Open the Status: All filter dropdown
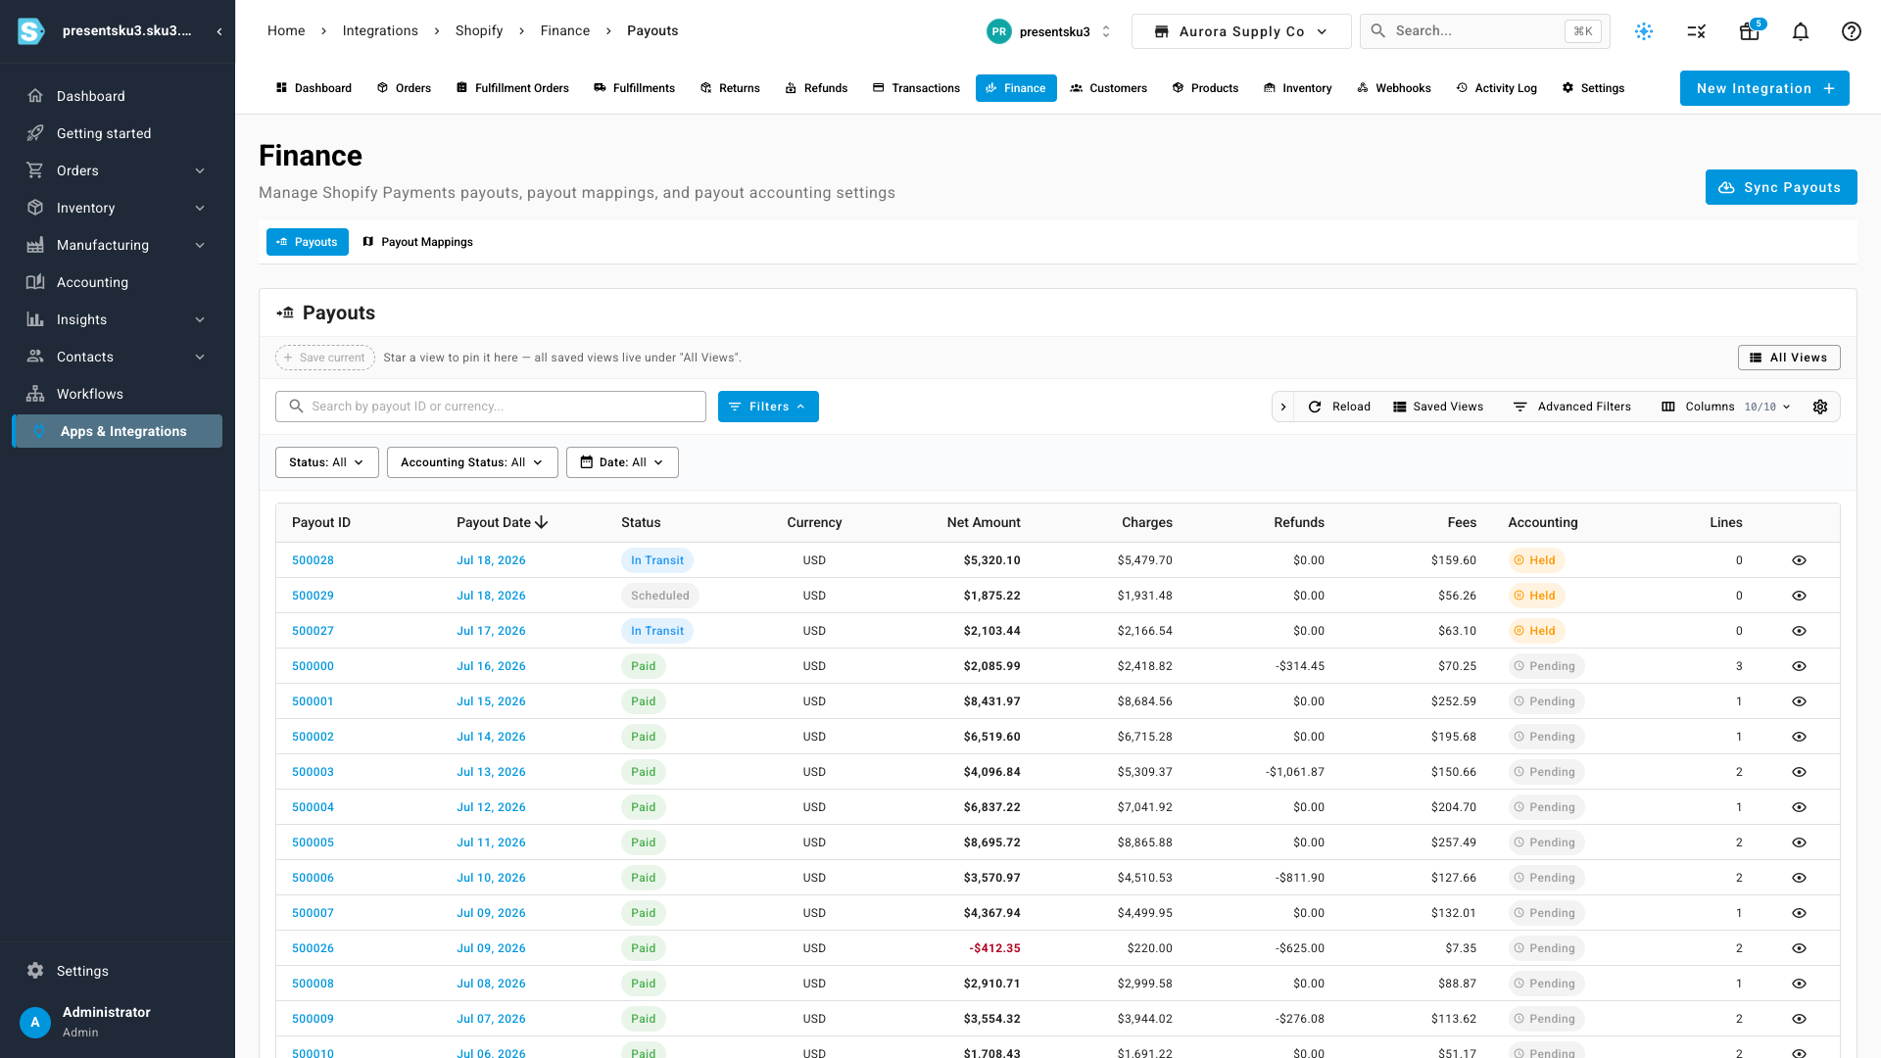The height and width of the screenshot is (1058, 1881). [x=327, y=462]
